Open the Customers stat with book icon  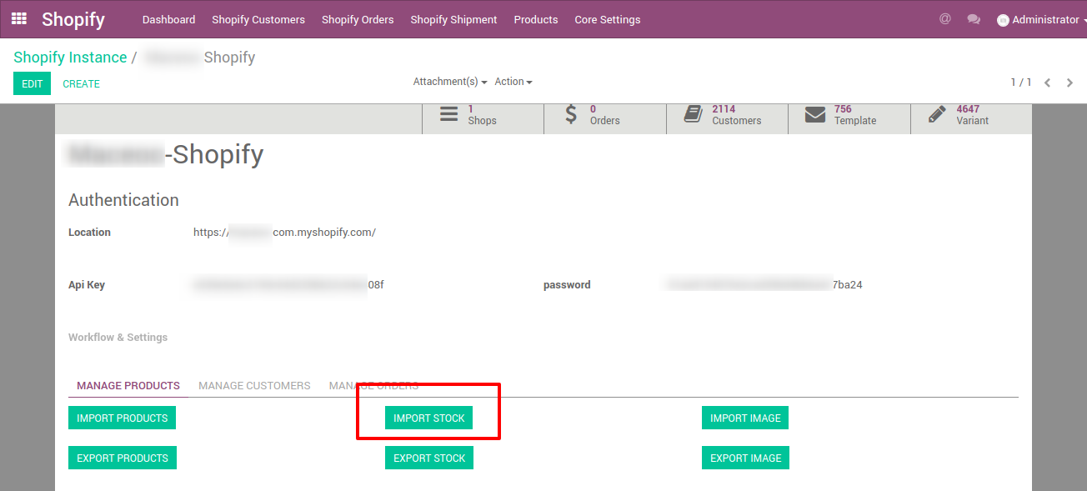[727, 115]
